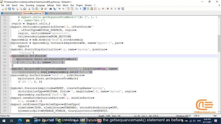The image size is (221, 124).
Task: Click Windows (CR LF) in status bar
Action: (183, 116)
